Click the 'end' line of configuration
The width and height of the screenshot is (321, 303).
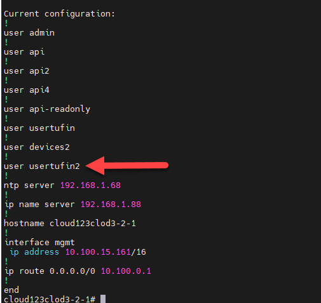[x=11, y=290]
